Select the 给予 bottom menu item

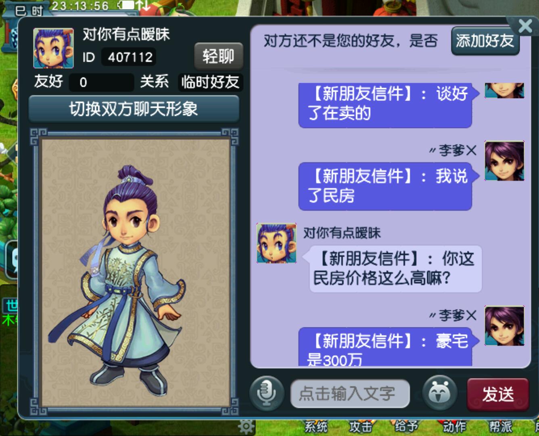[405, 427]
